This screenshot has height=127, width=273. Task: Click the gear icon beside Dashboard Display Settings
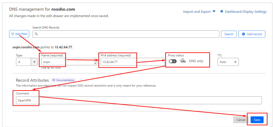pos(222,11)
